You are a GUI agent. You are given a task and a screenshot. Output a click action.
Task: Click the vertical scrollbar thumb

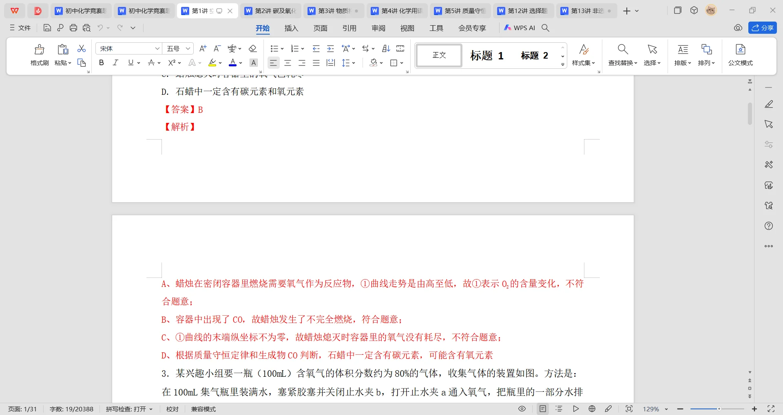[750, 114]
